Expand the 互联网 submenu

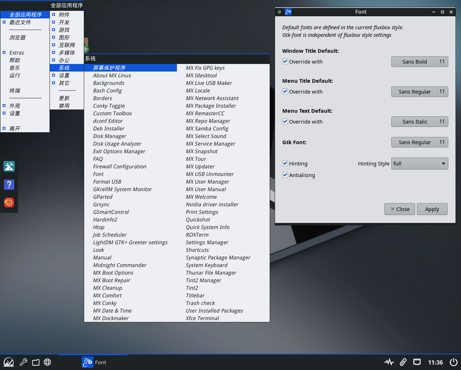pyautogui.click(x=67, y=45)
